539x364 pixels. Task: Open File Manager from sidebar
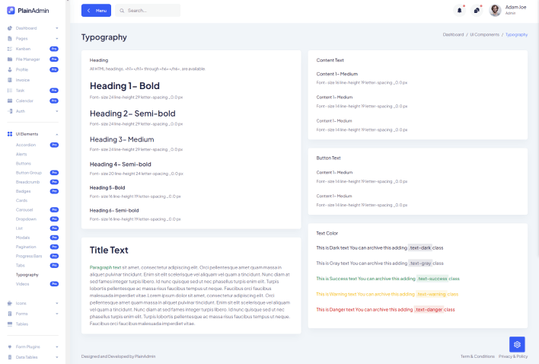[28, 59]
